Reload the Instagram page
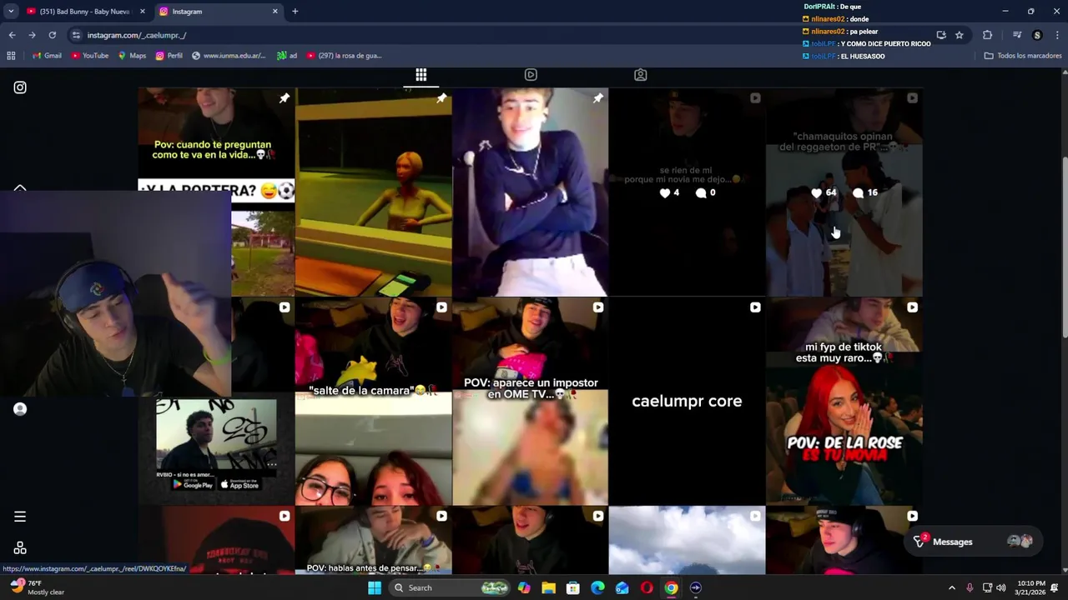 coord(52,35)
